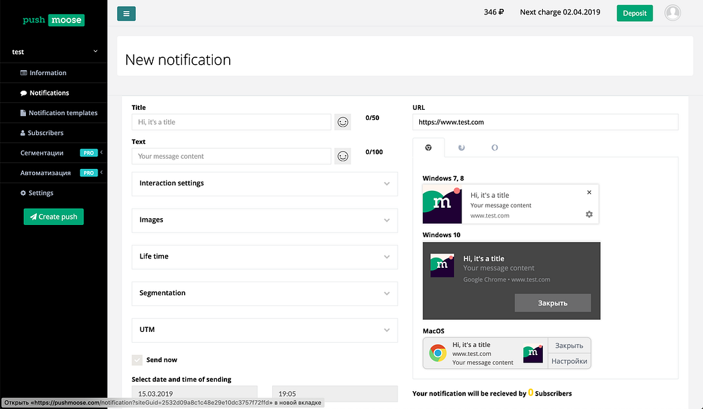Open Information in the sidebar

click(x=54, y=72)
